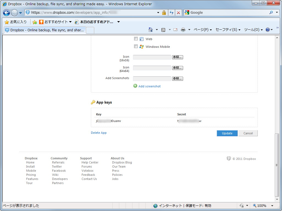The image size is (282, 211).
Task: Open 本日のおすすめアド... favorites bar item
Action: click(x=94, y=22)
